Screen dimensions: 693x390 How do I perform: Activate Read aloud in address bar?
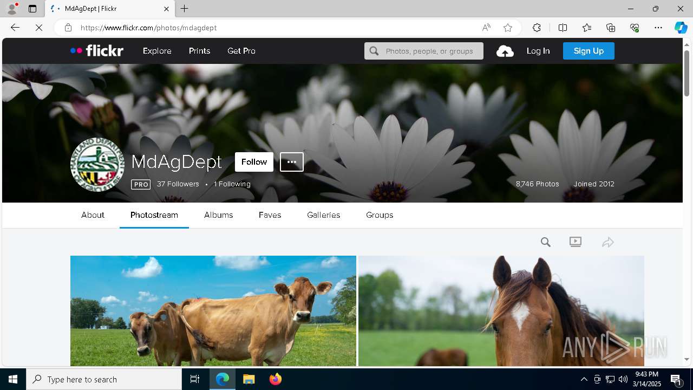[x=486, y=28]
